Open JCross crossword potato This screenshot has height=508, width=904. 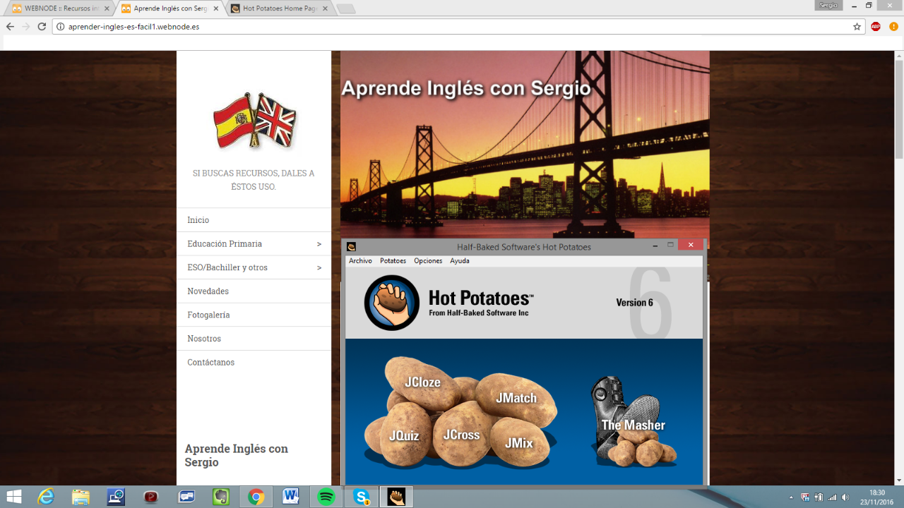[x=461, y=435]
